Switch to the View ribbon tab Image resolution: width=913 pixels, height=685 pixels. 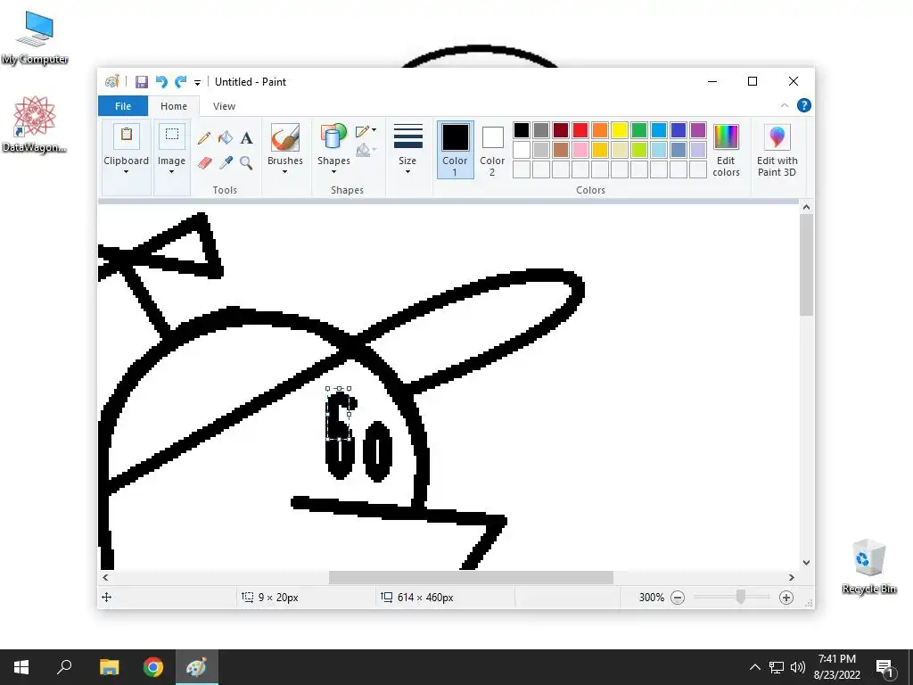pyautogui.click(x=224, y=106)
